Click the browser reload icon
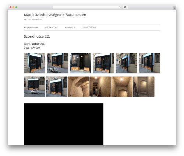Screen dimensions: 184x156 120,7
